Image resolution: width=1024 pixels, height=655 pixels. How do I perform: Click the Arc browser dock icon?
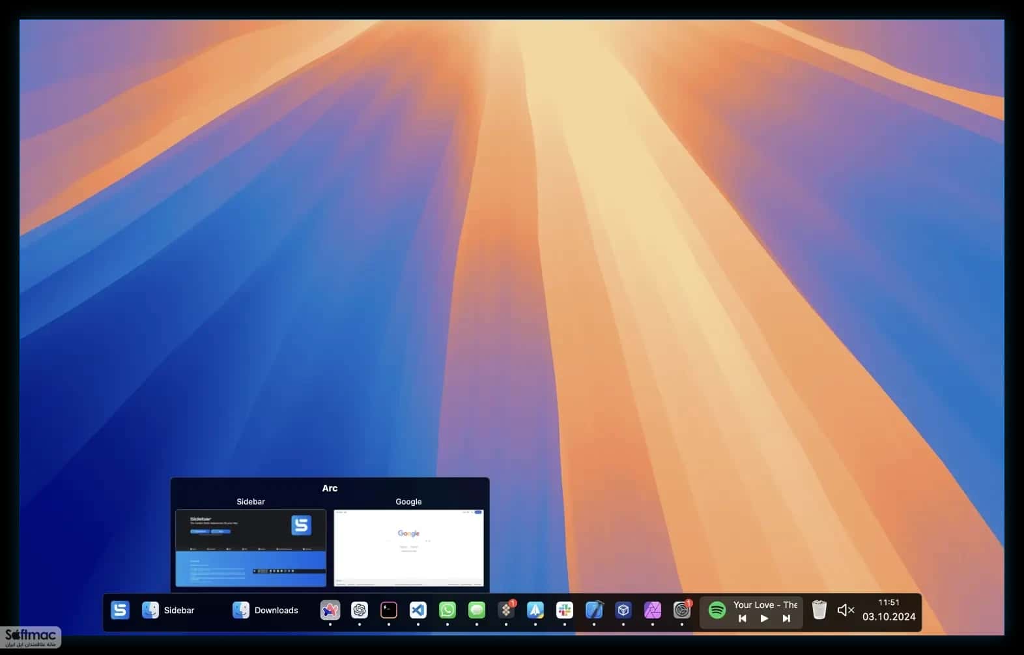[x=330, y=610]
